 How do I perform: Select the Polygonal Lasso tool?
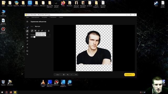pos(42,31)
